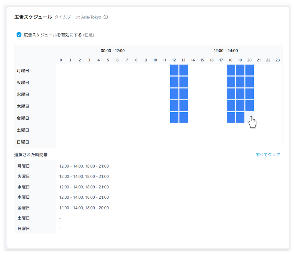Click the 広告スケジュール title

(x=33, y=17)
